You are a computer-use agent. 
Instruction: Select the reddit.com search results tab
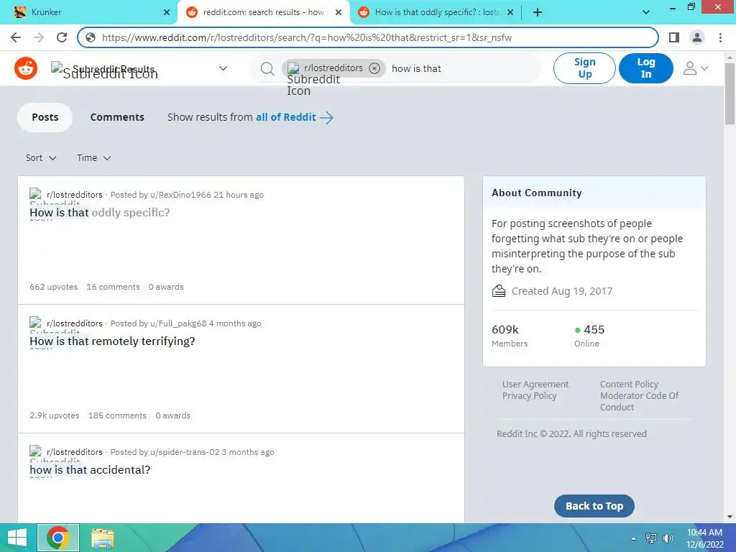tap(263, 12)
